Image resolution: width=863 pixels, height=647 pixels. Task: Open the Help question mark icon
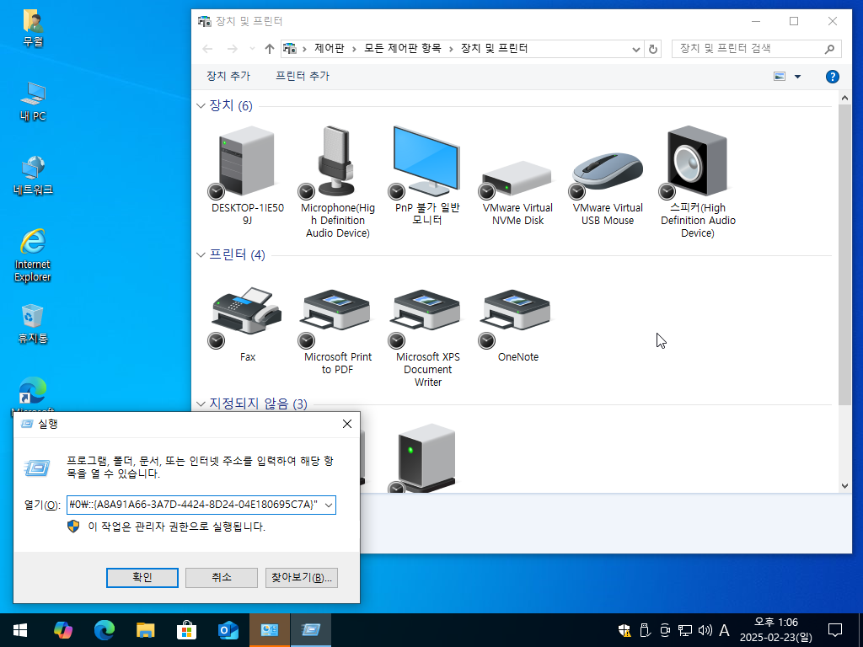point(832,77)
